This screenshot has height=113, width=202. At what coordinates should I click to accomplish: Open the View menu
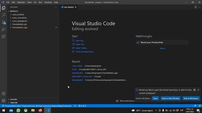29,2
